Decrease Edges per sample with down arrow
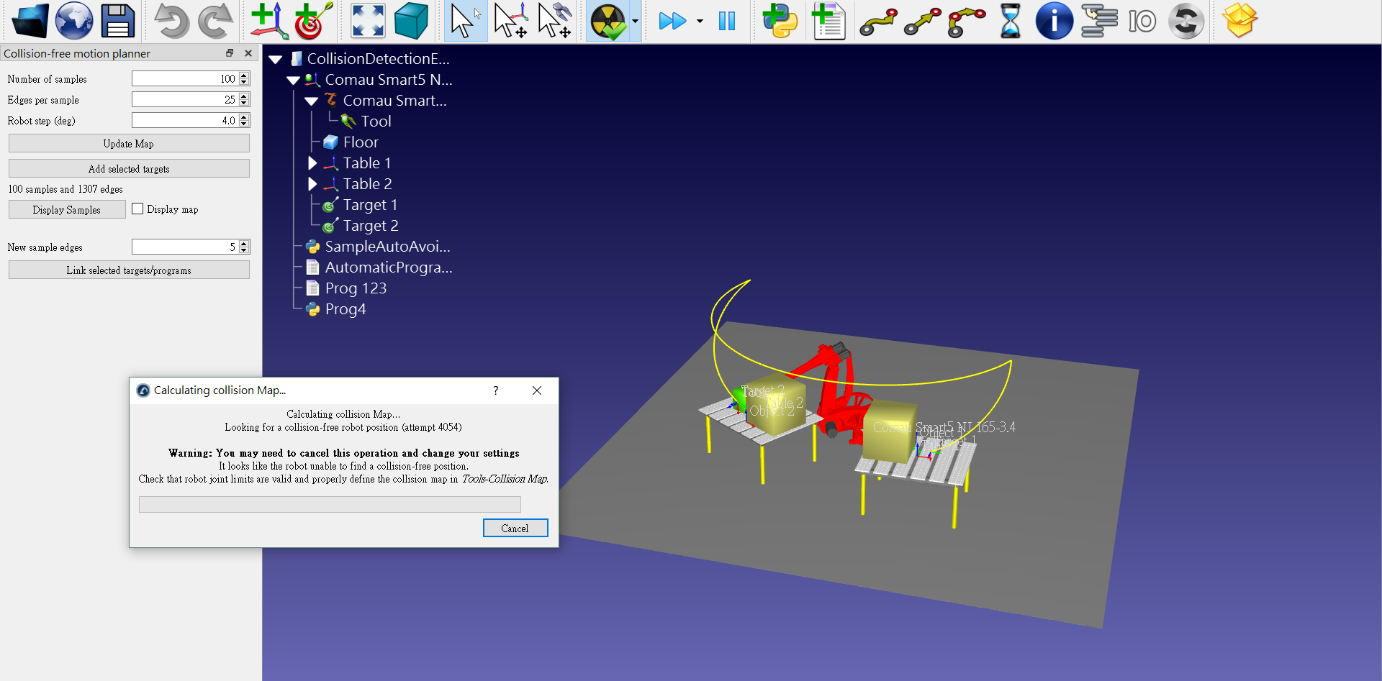This screenshot has width=1382, height=681. tap(244, 103)
